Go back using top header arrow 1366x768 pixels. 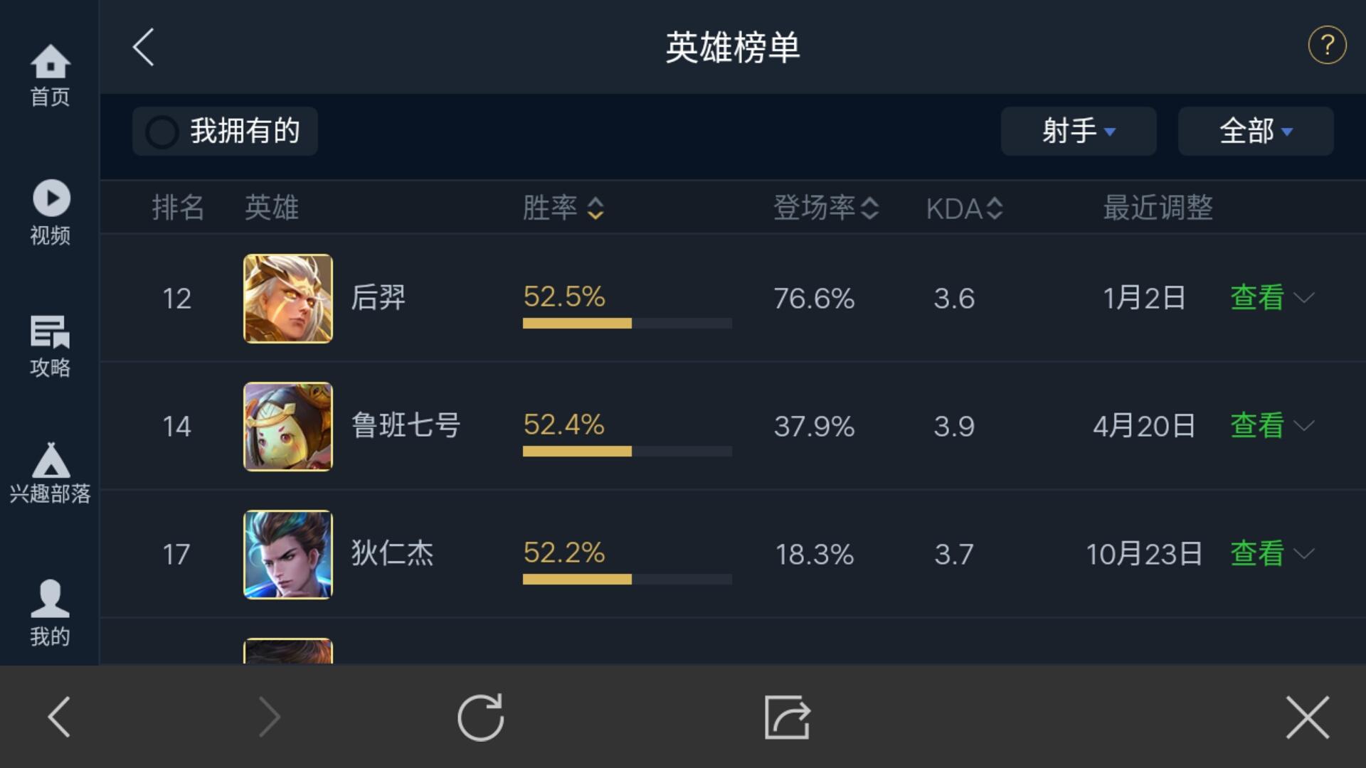coord(144,48)
